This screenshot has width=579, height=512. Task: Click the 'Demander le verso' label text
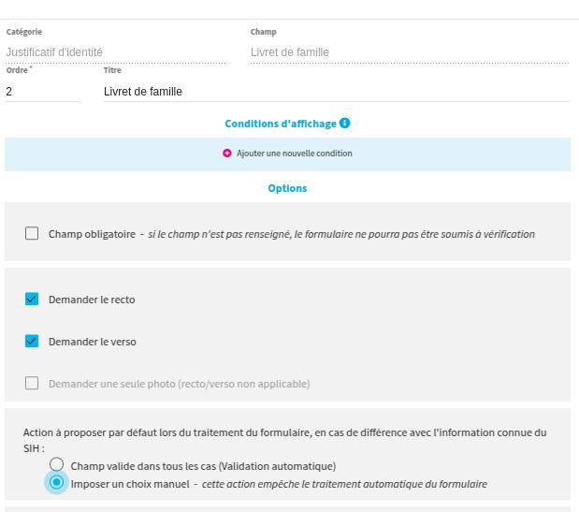(92, 342)
